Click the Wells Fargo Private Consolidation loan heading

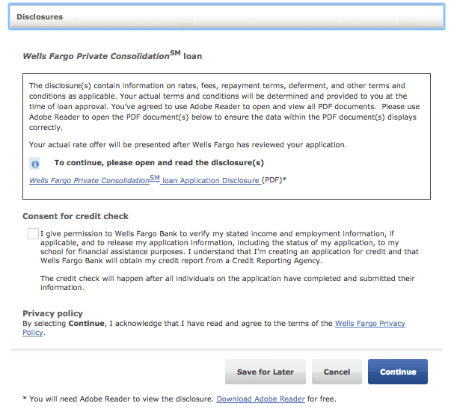click(x=112, y=55)
